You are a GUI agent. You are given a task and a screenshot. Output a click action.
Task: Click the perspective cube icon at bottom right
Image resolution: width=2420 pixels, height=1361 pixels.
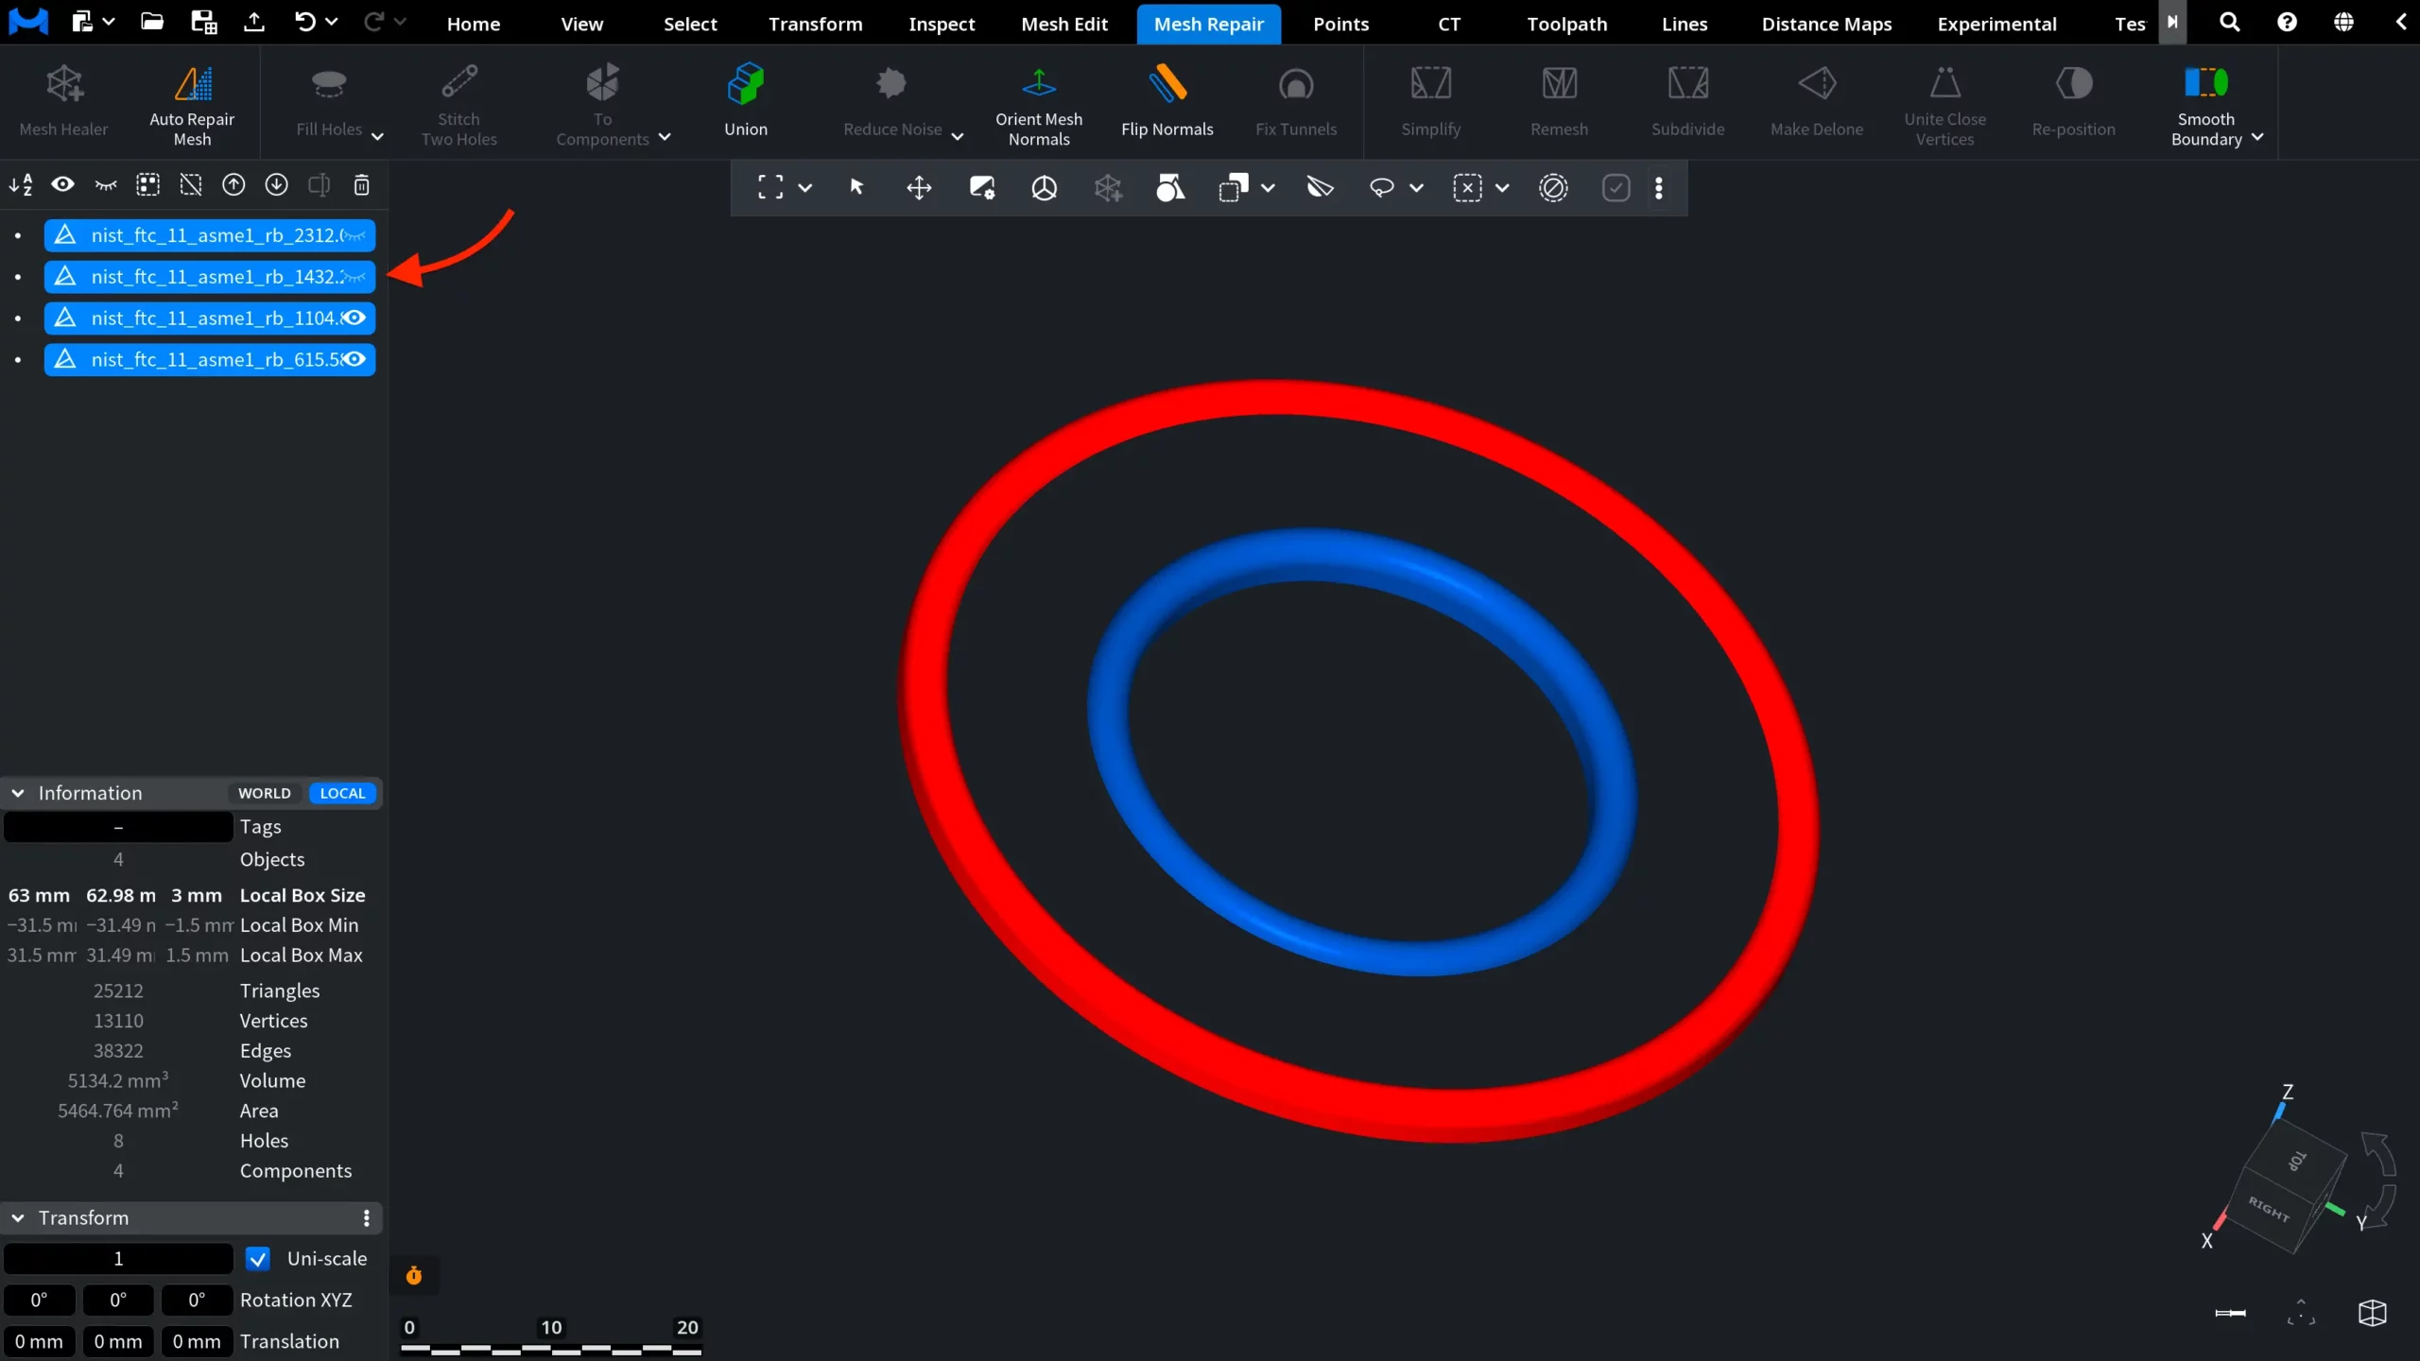[x=2373, y=1312]
